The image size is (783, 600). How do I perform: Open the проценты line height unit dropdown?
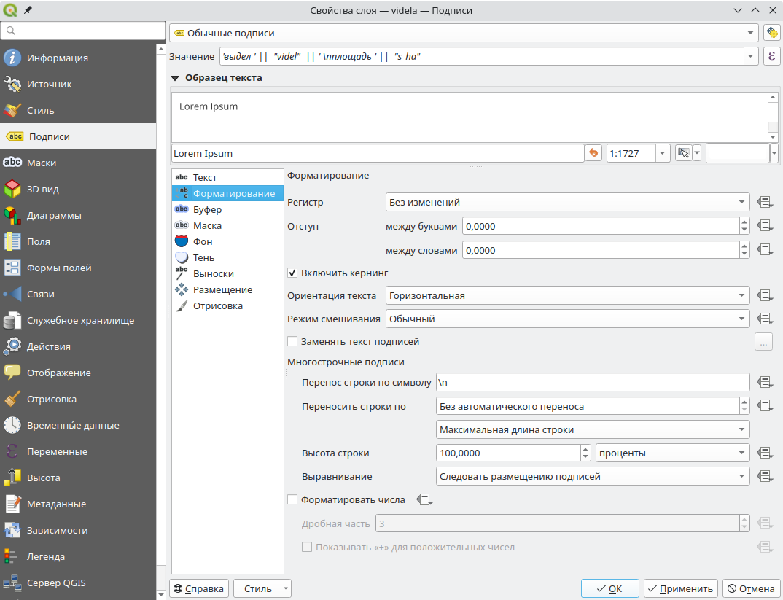[672, 453]
